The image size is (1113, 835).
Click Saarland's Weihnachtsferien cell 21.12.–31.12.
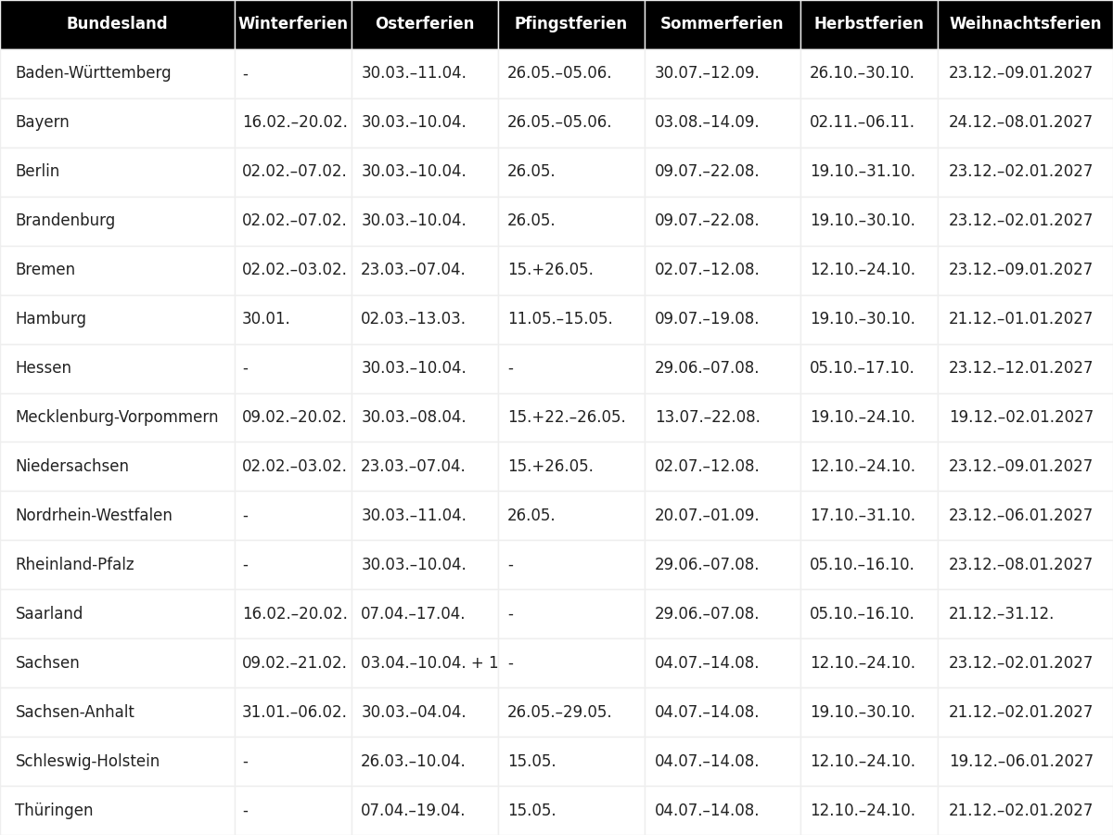click(x=1001, y=614)
